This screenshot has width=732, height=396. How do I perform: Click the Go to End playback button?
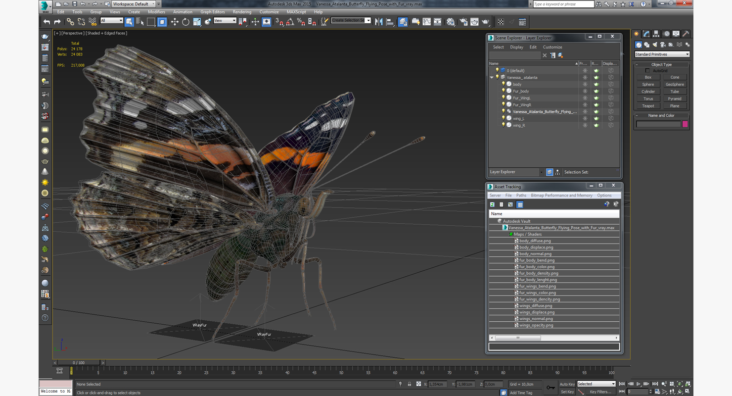pos(655,384)
